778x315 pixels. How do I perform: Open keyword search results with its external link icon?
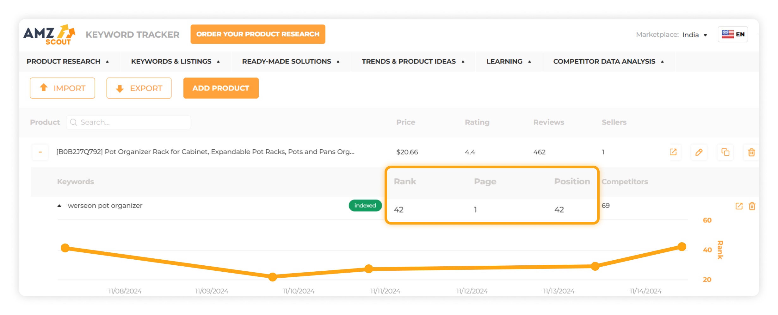pyautogui.click(x=739, y=206)
